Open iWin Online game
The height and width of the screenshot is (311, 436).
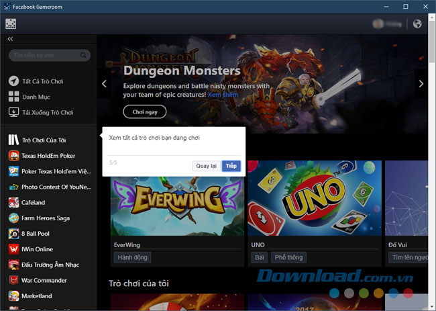37,249
